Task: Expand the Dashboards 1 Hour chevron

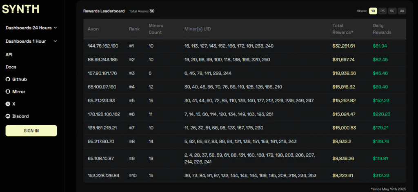Action: tap(55, 41)
